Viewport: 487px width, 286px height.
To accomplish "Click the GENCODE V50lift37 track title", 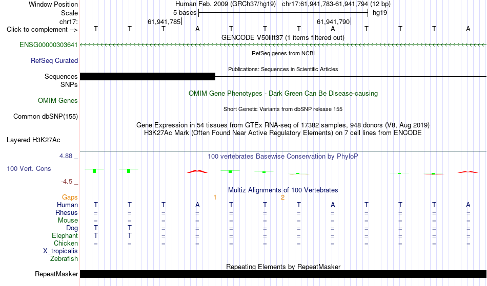I will click(282, 37).
